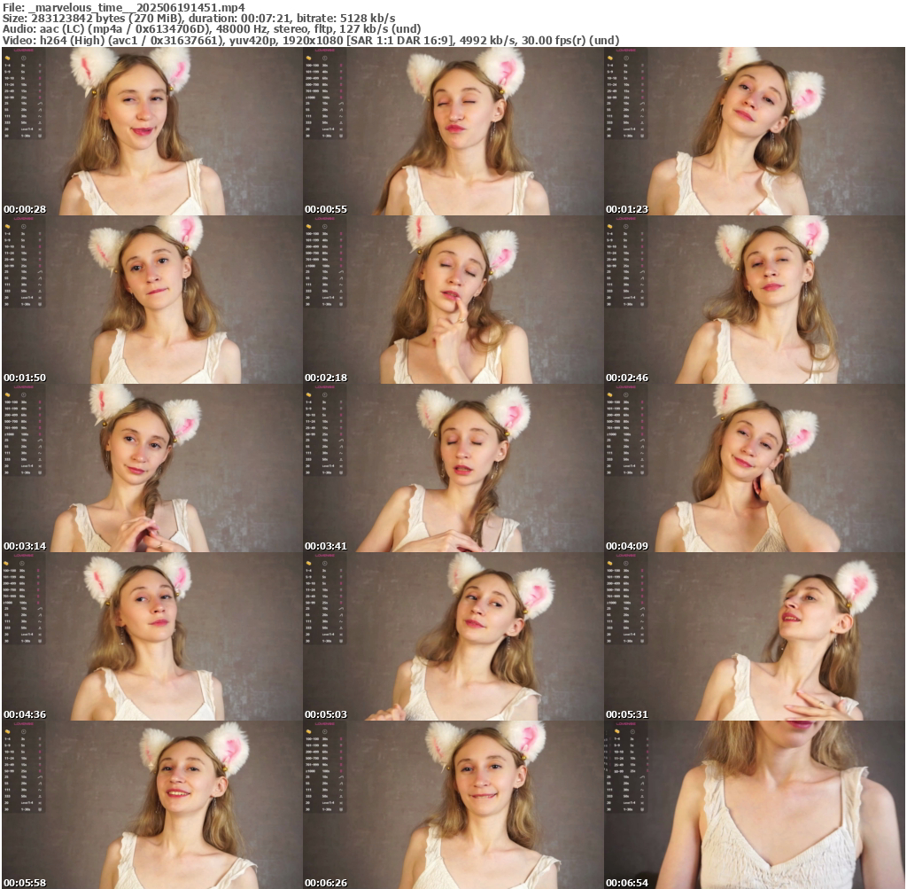Click the 00:04:09 timestamp label
The height and width of the screenshot is (889, 907).
point(627,546)
